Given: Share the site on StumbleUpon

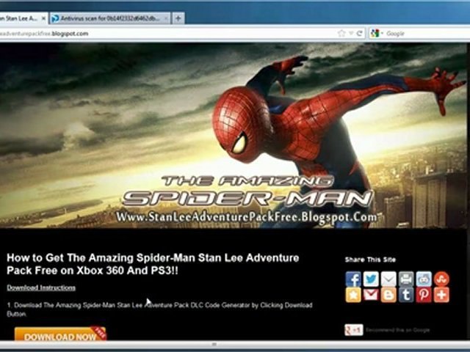Looking at the screenshot, I should 441,279.
